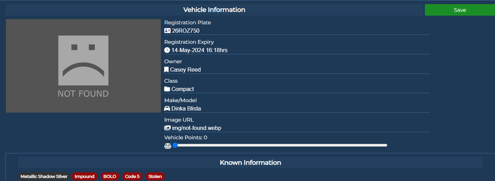495x181 pixels.
Task: Click the Vehicle Points slider handle
Action: 175,145
